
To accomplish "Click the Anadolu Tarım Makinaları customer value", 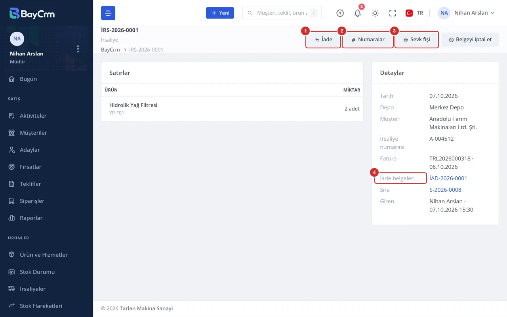I will (x=453, y=123).
